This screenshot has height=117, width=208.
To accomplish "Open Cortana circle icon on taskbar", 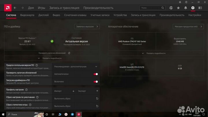I will (x=47, y=114).
